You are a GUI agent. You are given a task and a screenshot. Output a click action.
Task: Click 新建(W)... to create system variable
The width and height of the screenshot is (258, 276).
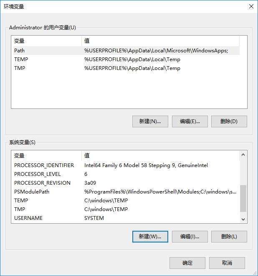pyautogui.click(x=150, y=237)
